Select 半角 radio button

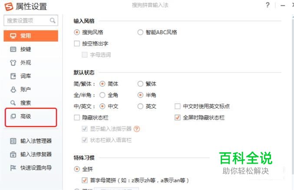coord(140,95)
